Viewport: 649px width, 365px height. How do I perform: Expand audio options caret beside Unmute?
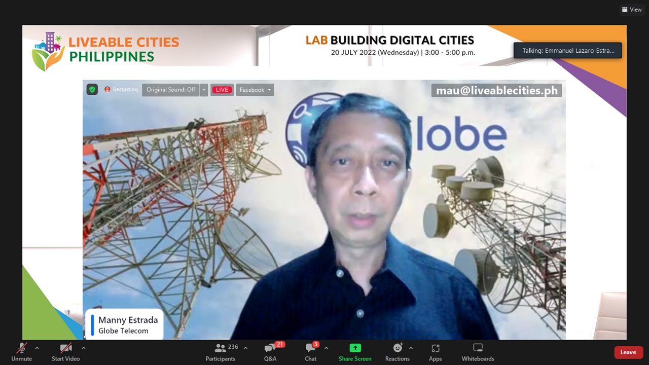pos(37,348)
